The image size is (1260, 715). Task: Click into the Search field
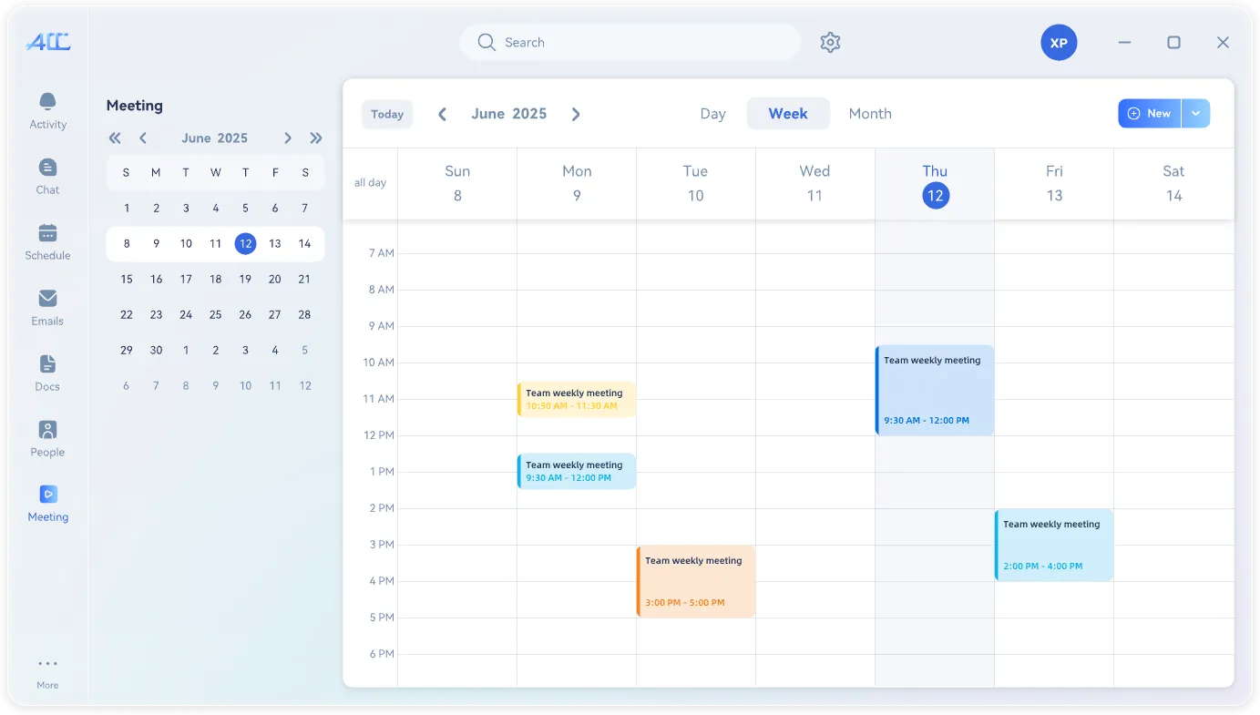[x=630, y=43]
